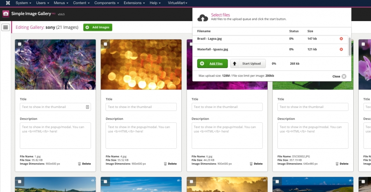
Task: Click the indicator icon inside 1.jpg Title field
Action: [x=87, y=107]
